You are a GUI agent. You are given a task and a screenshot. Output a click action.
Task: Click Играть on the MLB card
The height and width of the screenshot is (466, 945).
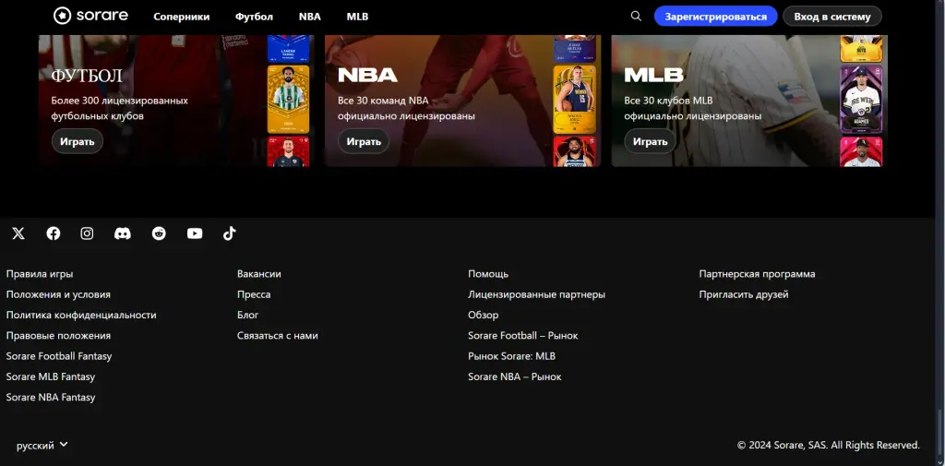650,142
